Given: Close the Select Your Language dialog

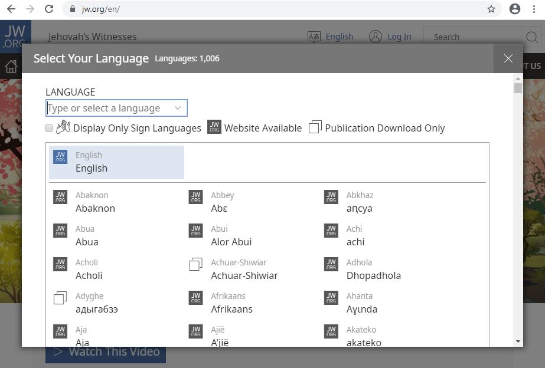Looking at the screenshot, I should [508, 58].
